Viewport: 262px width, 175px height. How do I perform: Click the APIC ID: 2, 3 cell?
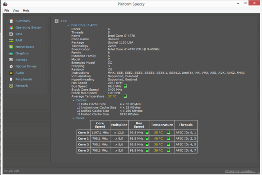point(186,139)
